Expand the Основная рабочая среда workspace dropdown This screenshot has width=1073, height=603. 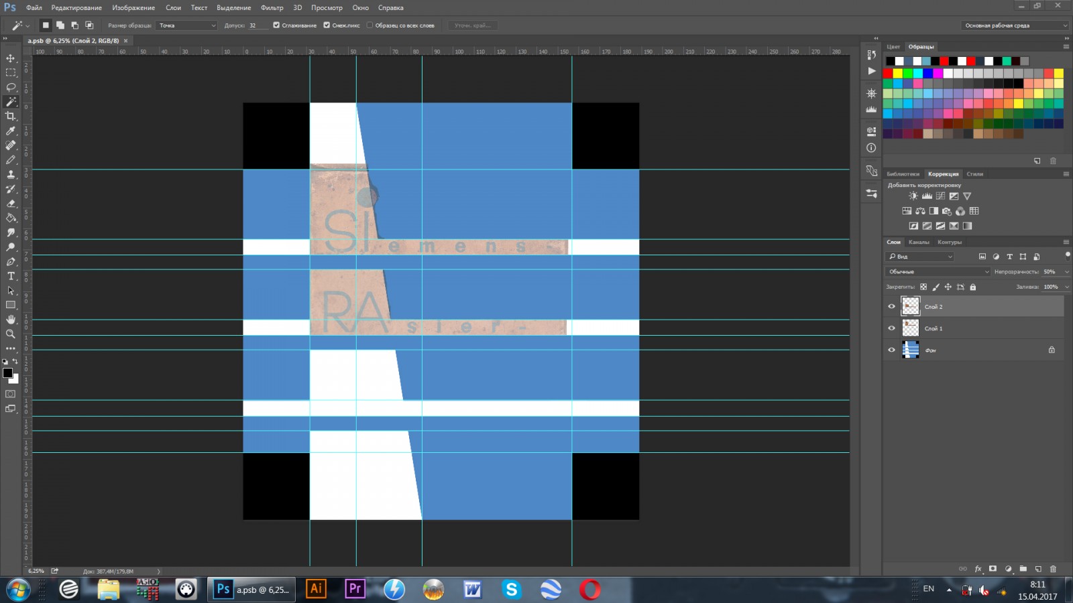click(x=1015, y=25)
